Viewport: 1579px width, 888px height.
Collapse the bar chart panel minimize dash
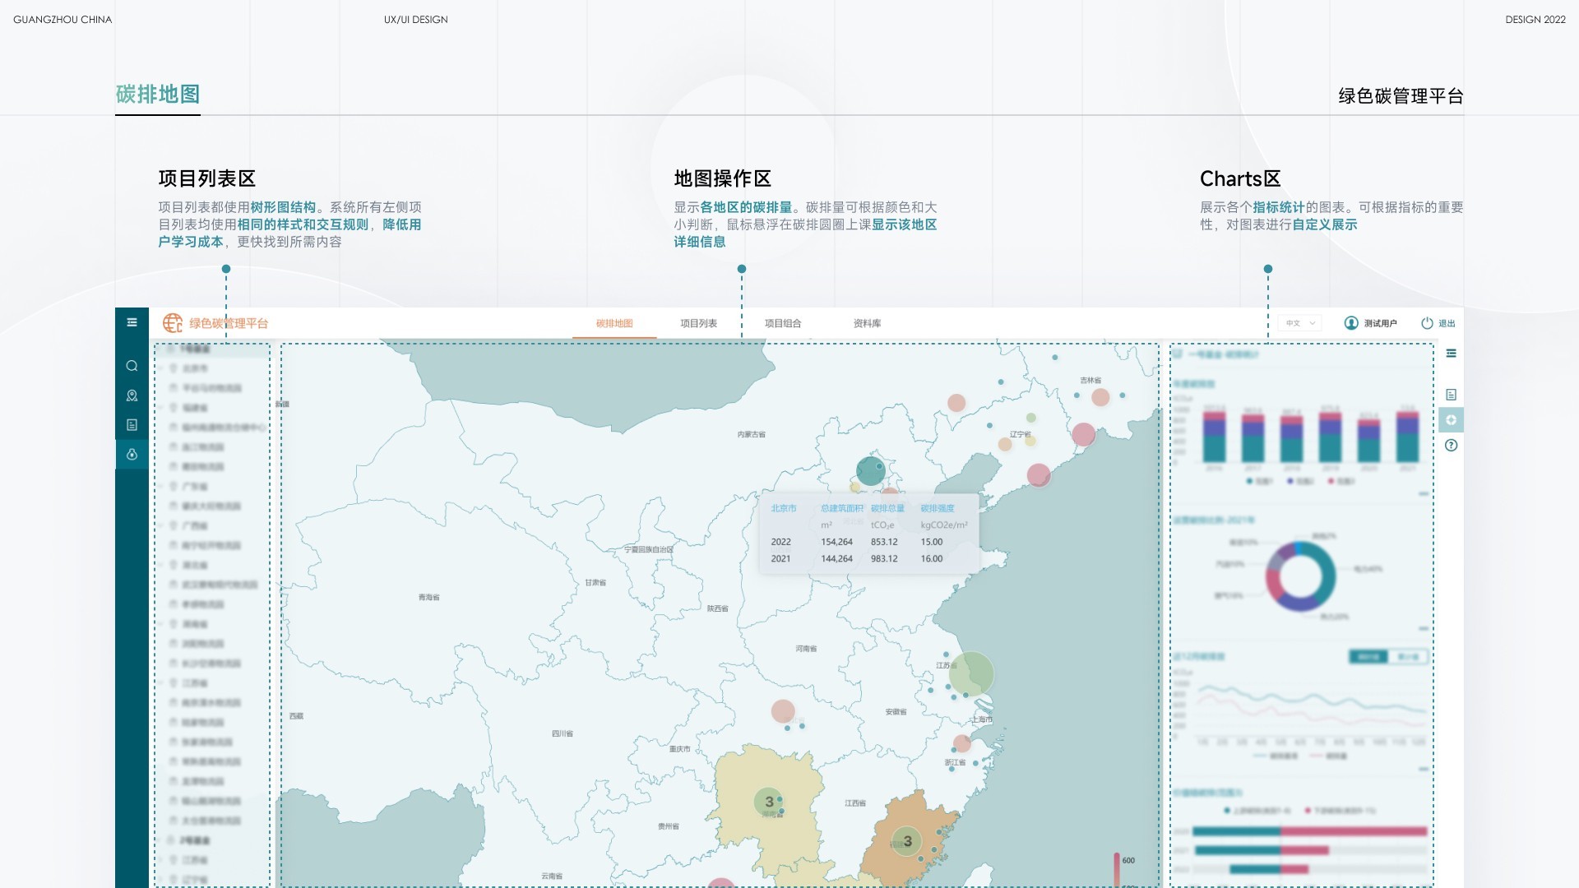click(1424, 494)
